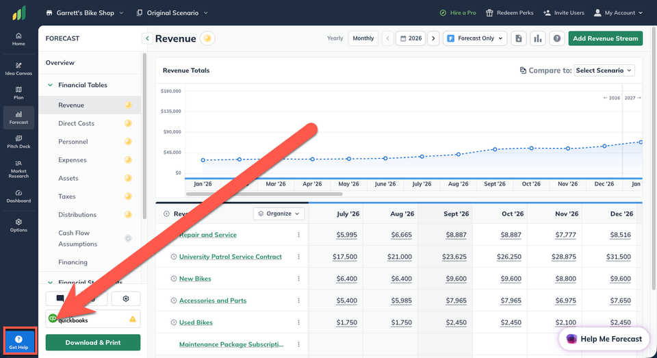The height and width of the screenshot is (358, 657).
Task: Open Personnel table
Action: (73, 141)
